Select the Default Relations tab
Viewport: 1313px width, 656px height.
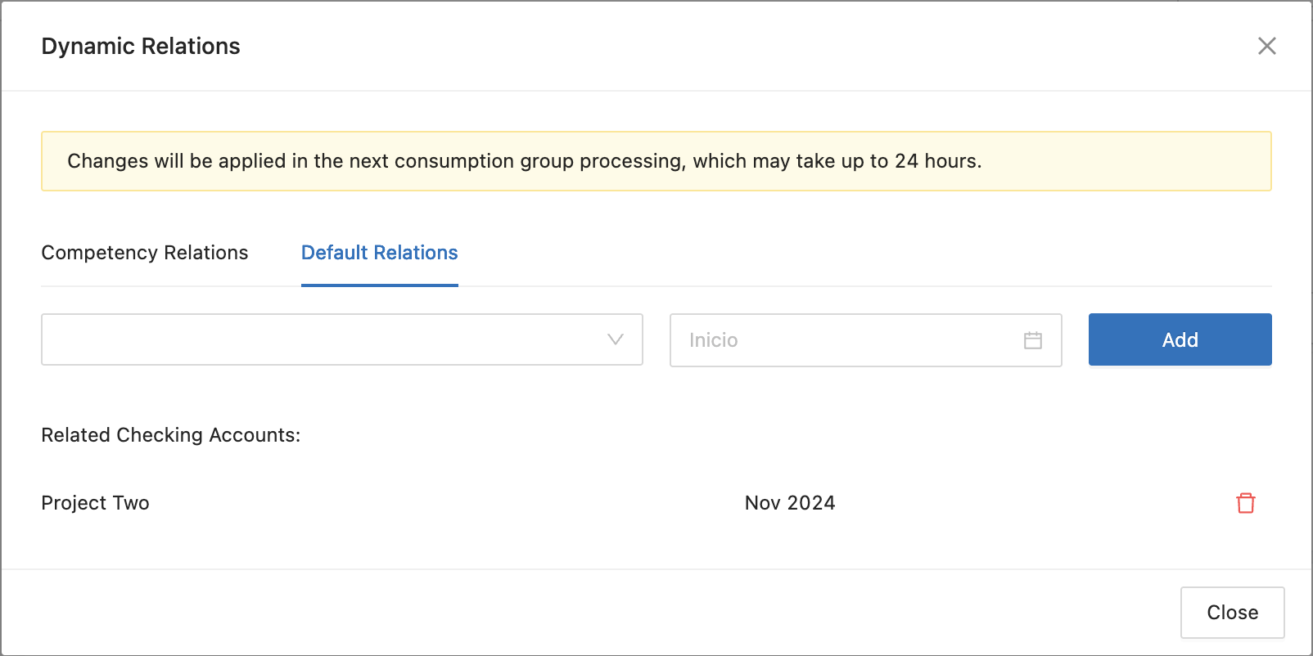coord(380,253)
